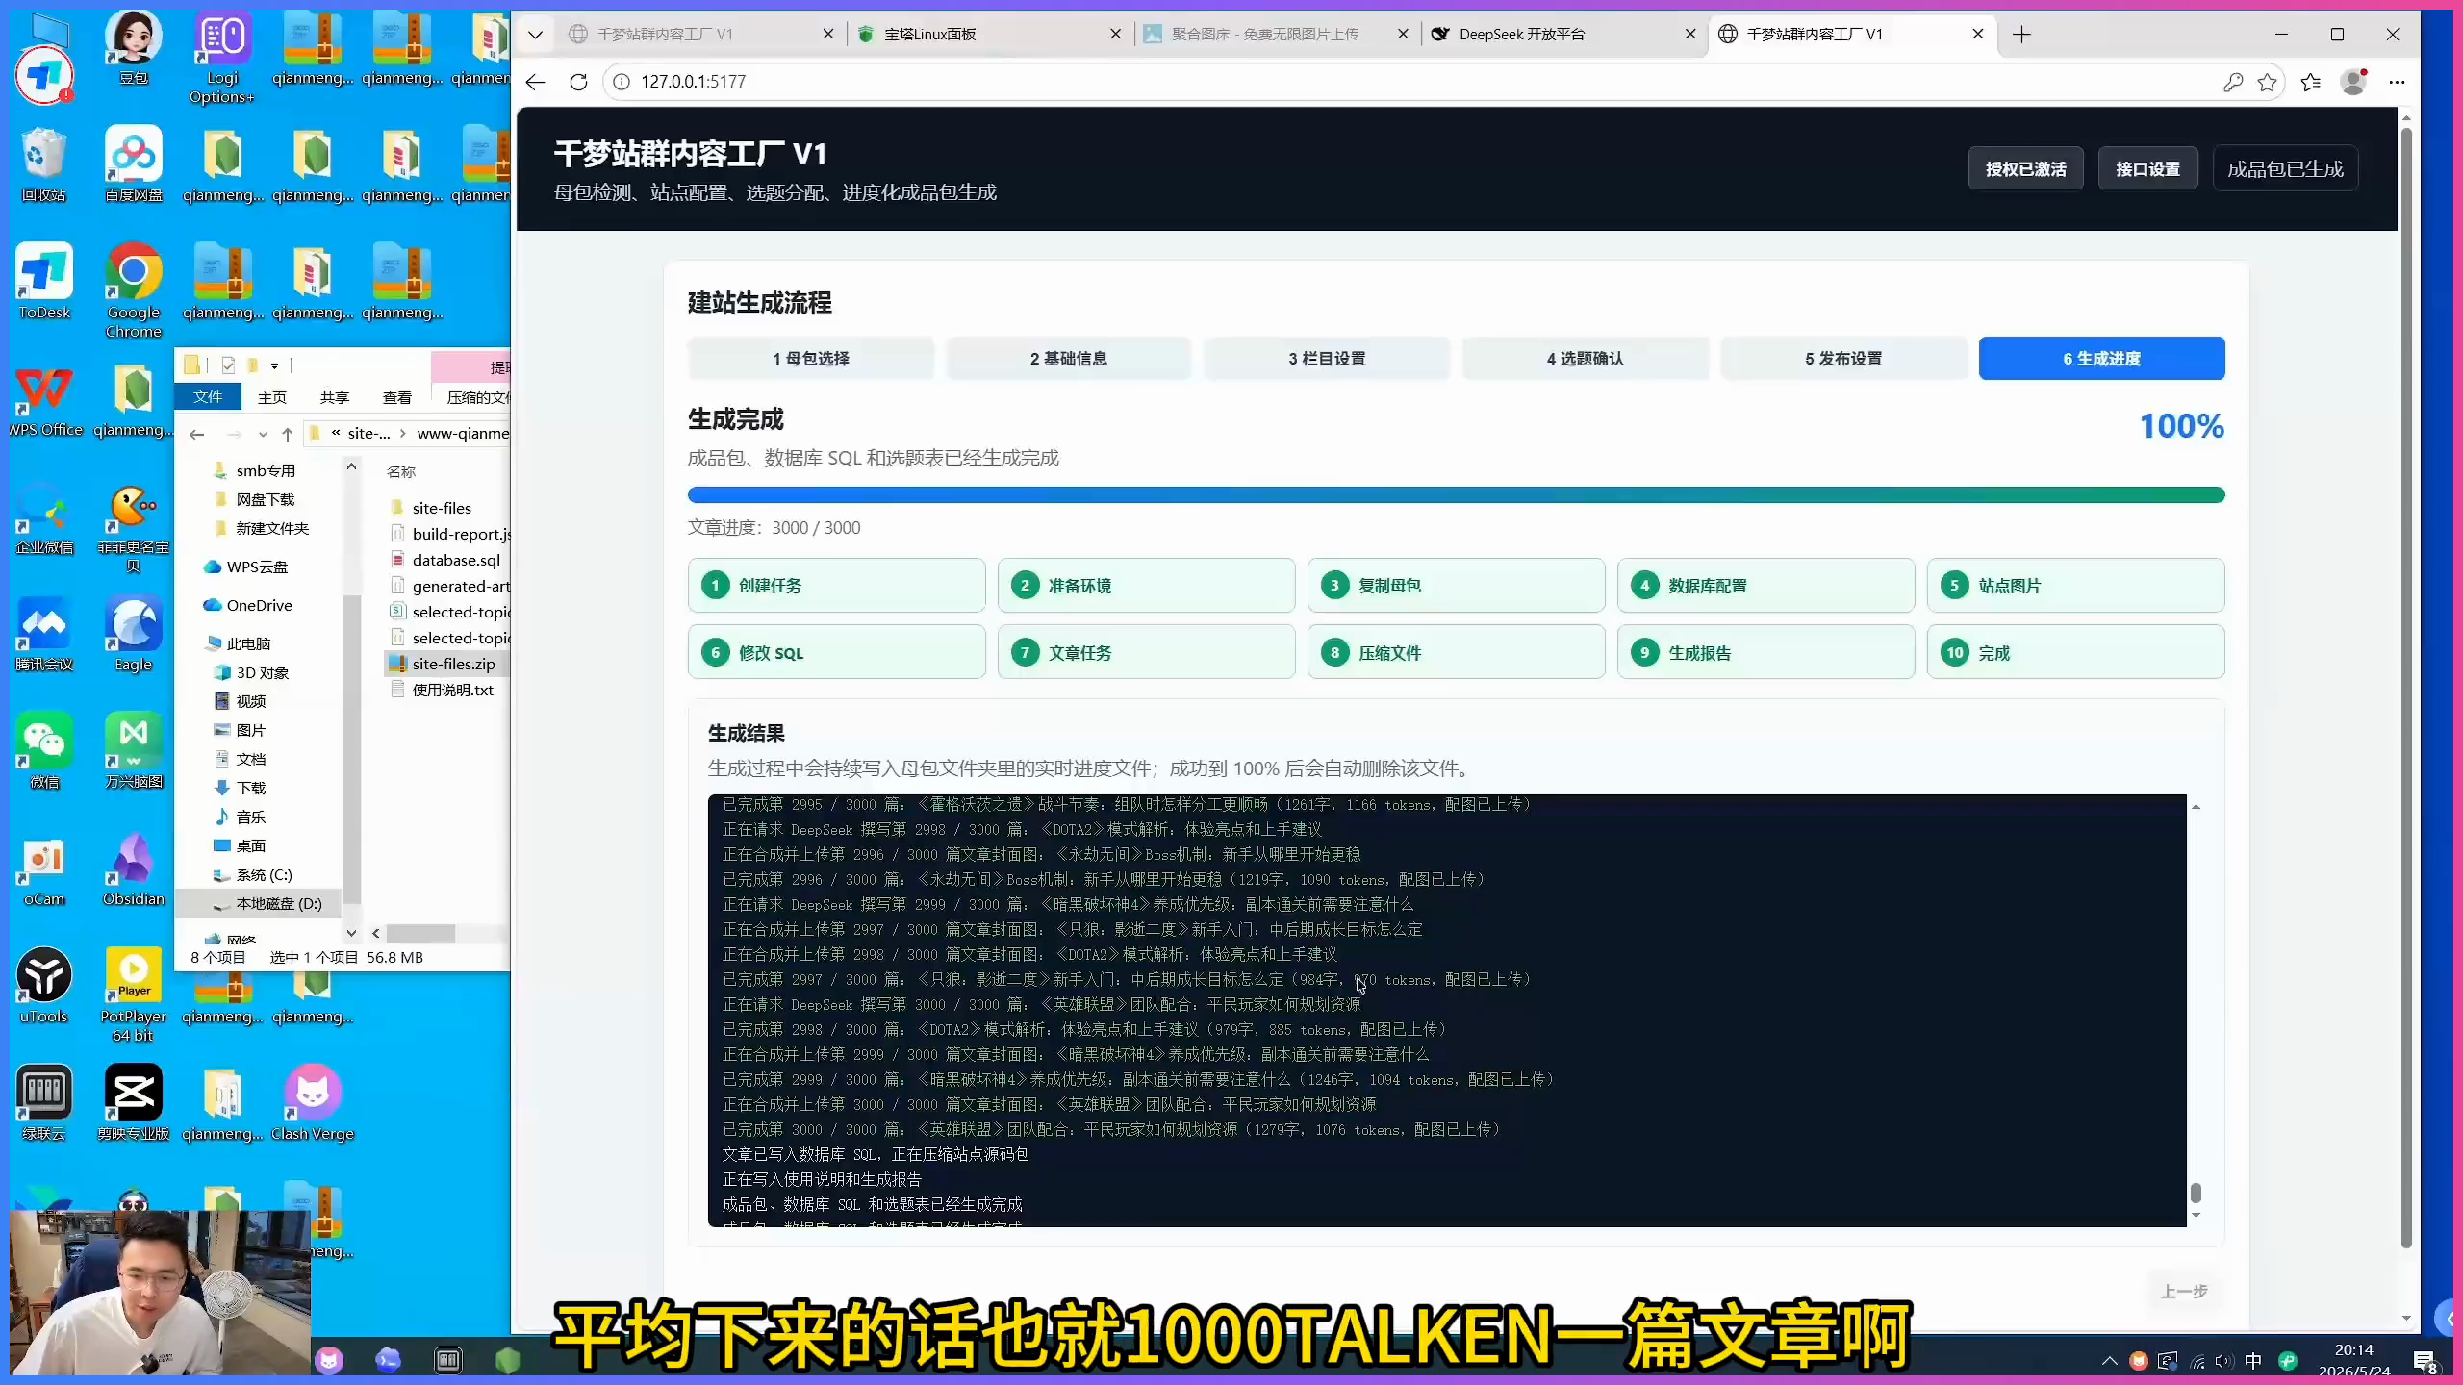Image resolution: width=2463 pixels, height=1385 pixels.
Task: Open the 回收站 recycle bin icon
Action: tap(43, 165)
